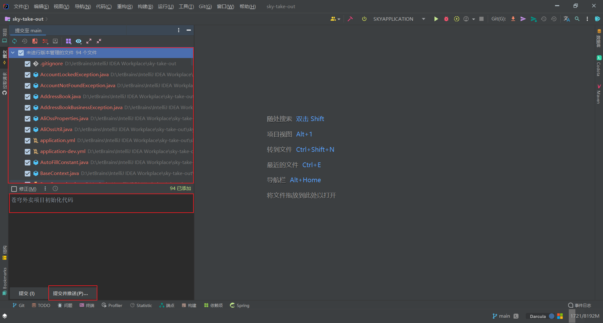Run SKYAPPLICATION with the green play button

(436, 19)
